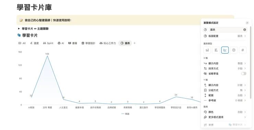This screenshot has width=254, height=130.
Task: Click the 人生富足 x-axis label
Action: (x=63, y=107)
